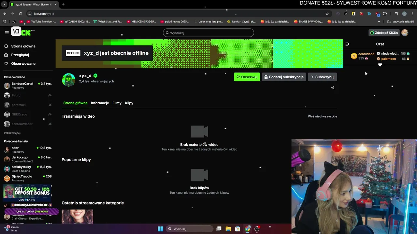Open achtenWlodar followed channel

coord(28,124)
